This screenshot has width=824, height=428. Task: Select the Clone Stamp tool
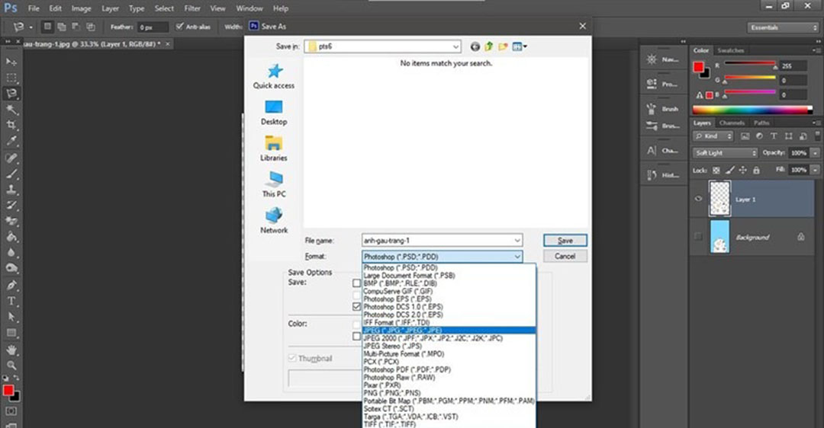[11, 189]
